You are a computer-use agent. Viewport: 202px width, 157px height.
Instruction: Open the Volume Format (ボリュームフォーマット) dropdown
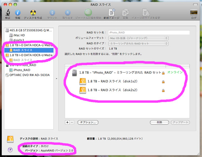tap(138, 38)
